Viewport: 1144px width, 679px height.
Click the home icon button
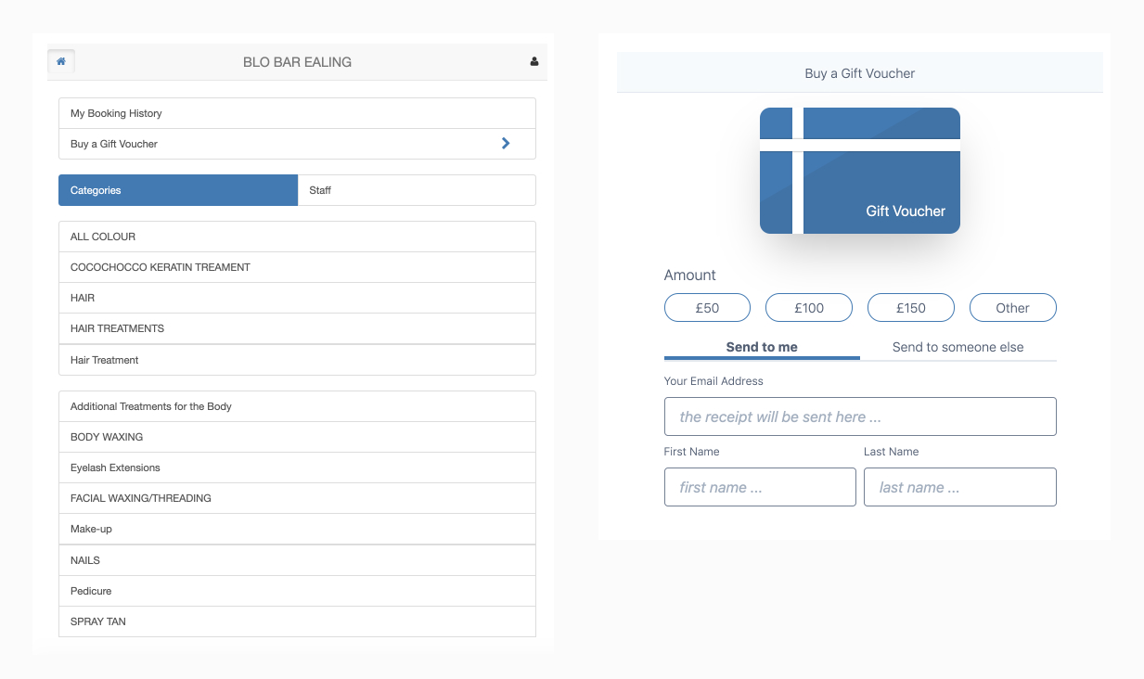coord(61,62)
